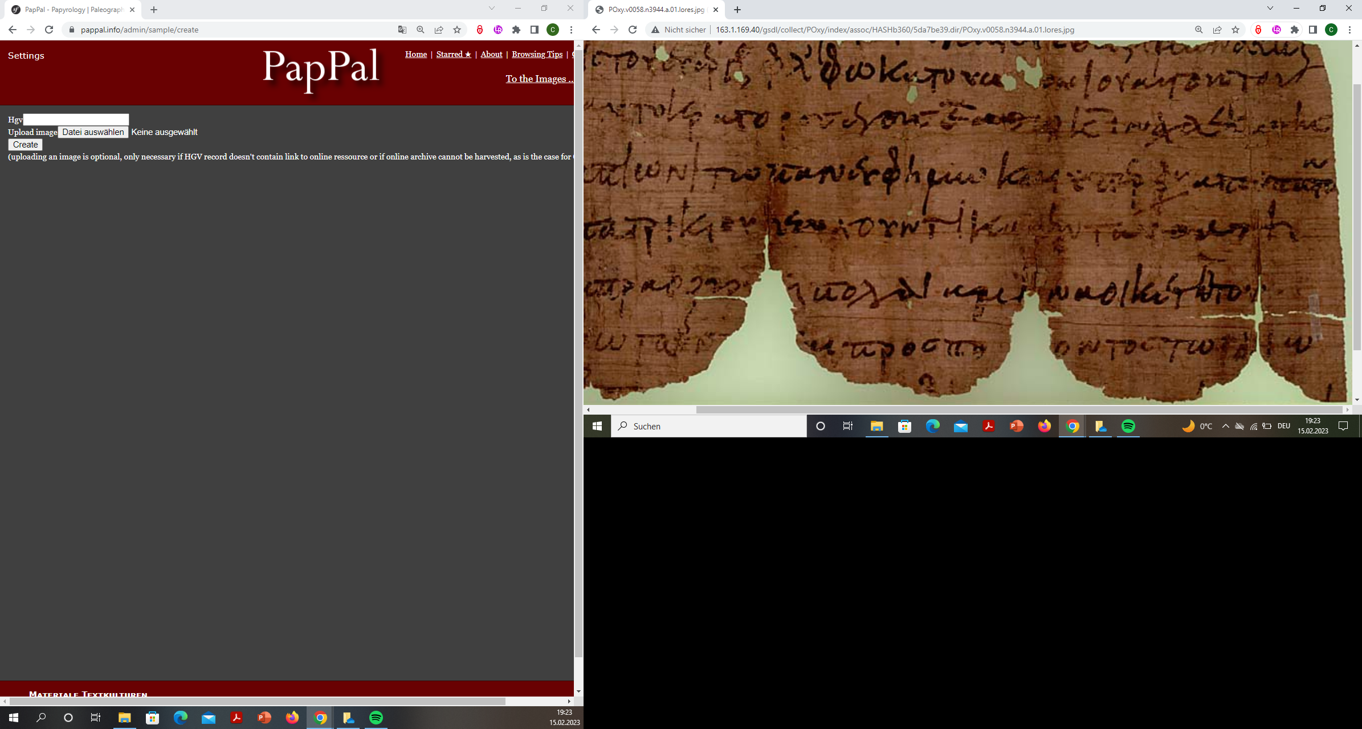Follow the To the Images link
The image size is (1362, 729).
click(x=539, y=79)
